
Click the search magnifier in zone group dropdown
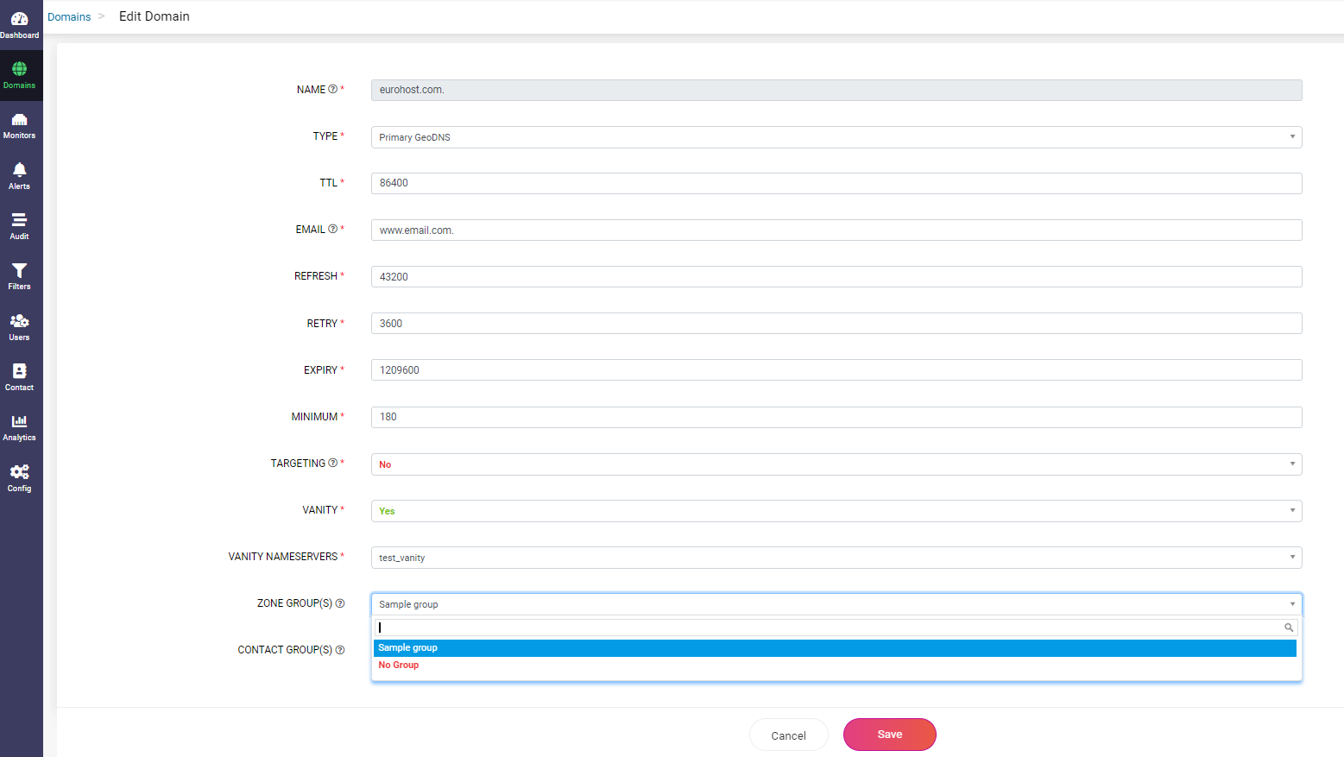(1289, 628)
